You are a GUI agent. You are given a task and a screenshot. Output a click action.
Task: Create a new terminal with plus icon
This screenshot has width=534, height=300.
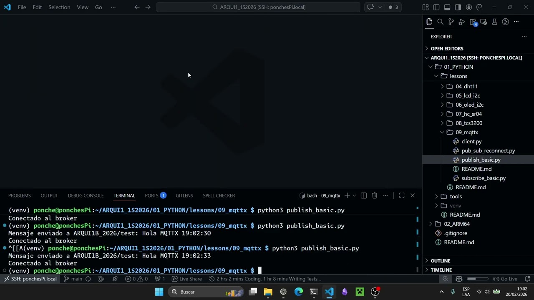347,195
